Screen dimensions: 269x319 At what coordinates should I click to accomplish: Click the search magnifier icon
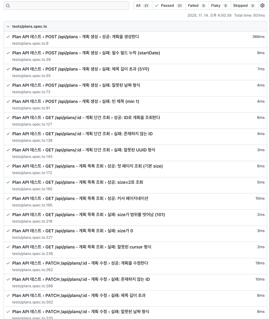click(x=8, y=6)
